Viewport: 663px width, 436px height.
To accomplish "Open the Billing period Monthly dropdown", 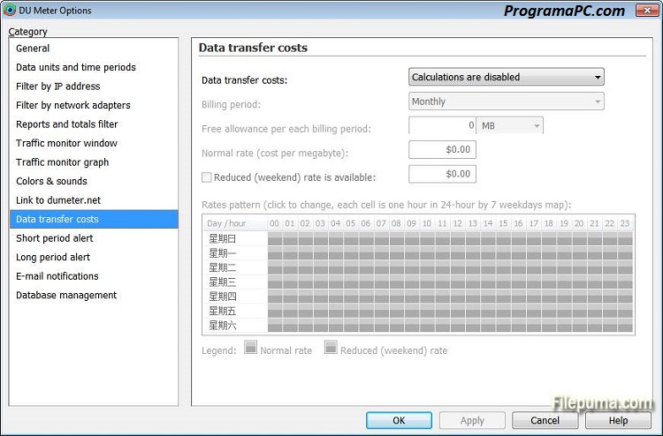I will tap(507, 101).
